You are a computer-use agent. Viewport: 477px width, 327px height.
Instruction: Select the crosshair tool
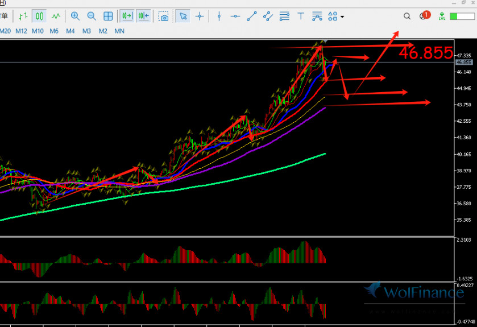pyautogui.click(x=200, y=16)
